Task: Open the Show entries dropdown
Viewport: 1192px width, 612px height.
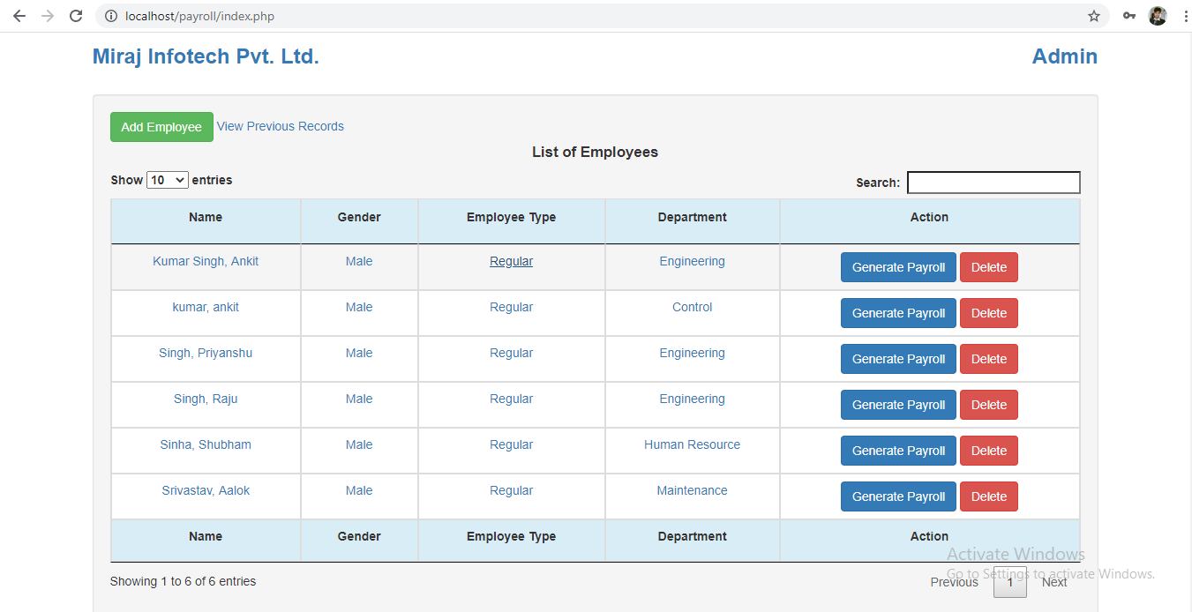Action: click(167, 179)
